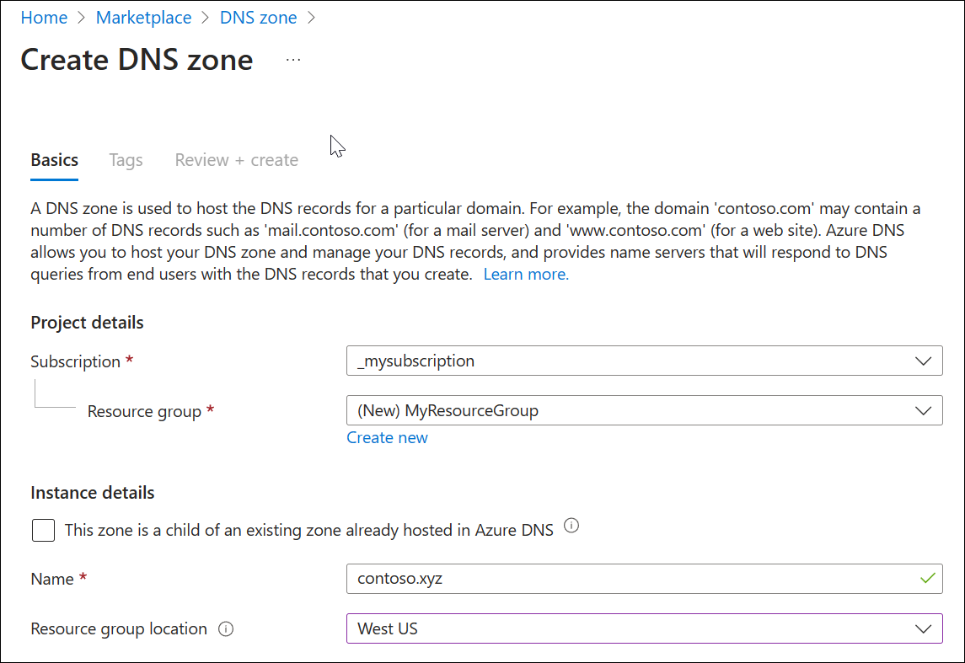Viewport: 965px width, 663px height.
Task: Enable the child zone checkbox
Action: pos(43,530)
